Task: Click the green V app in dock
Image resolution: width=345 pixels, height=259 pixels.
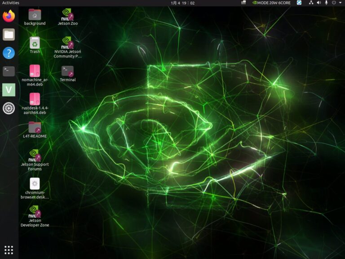Action: 9,89
